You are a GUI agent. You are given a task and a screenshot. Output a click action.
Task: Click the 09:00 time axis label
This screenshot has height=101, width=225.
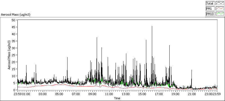point(93,94)
